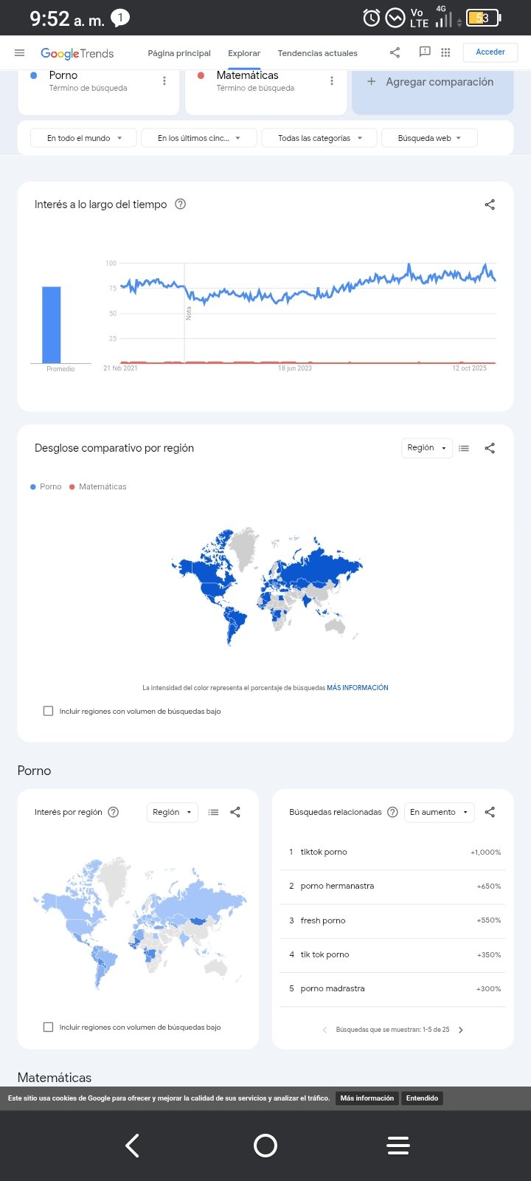Open the Página principal tab
This screenshot has height=1181, width=531.
pos(179,53)
